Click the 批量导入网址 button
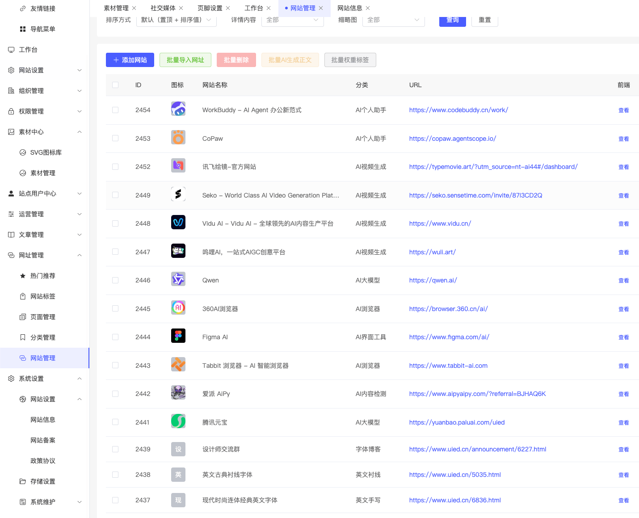This screenshot has width=639, height=518. point(185,60)
